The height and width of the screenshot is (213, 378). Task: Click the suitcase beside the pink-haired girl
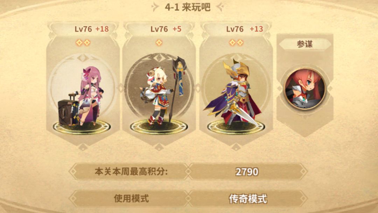(68, 110)
